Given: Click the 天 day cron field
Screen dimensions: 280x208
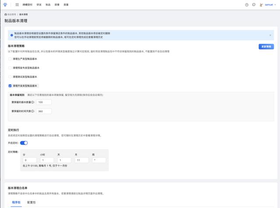Looking at the screenshot, I should point(64,160).
